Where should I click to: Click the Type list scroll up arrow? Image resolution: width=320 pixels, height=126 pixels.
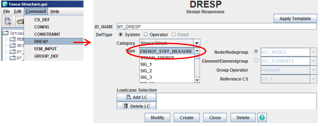(x=197, y=51)
